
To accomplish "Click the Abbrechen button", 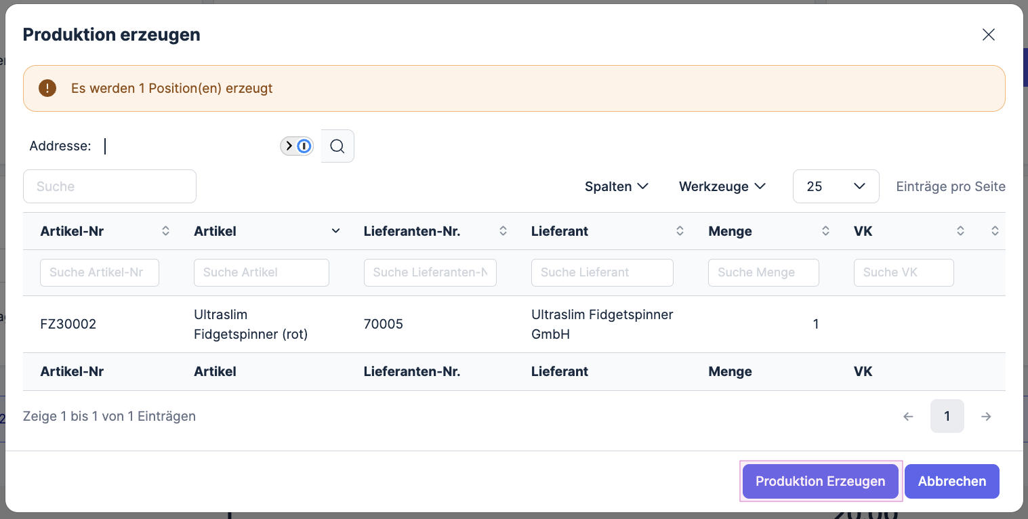I will click(951, 481).
